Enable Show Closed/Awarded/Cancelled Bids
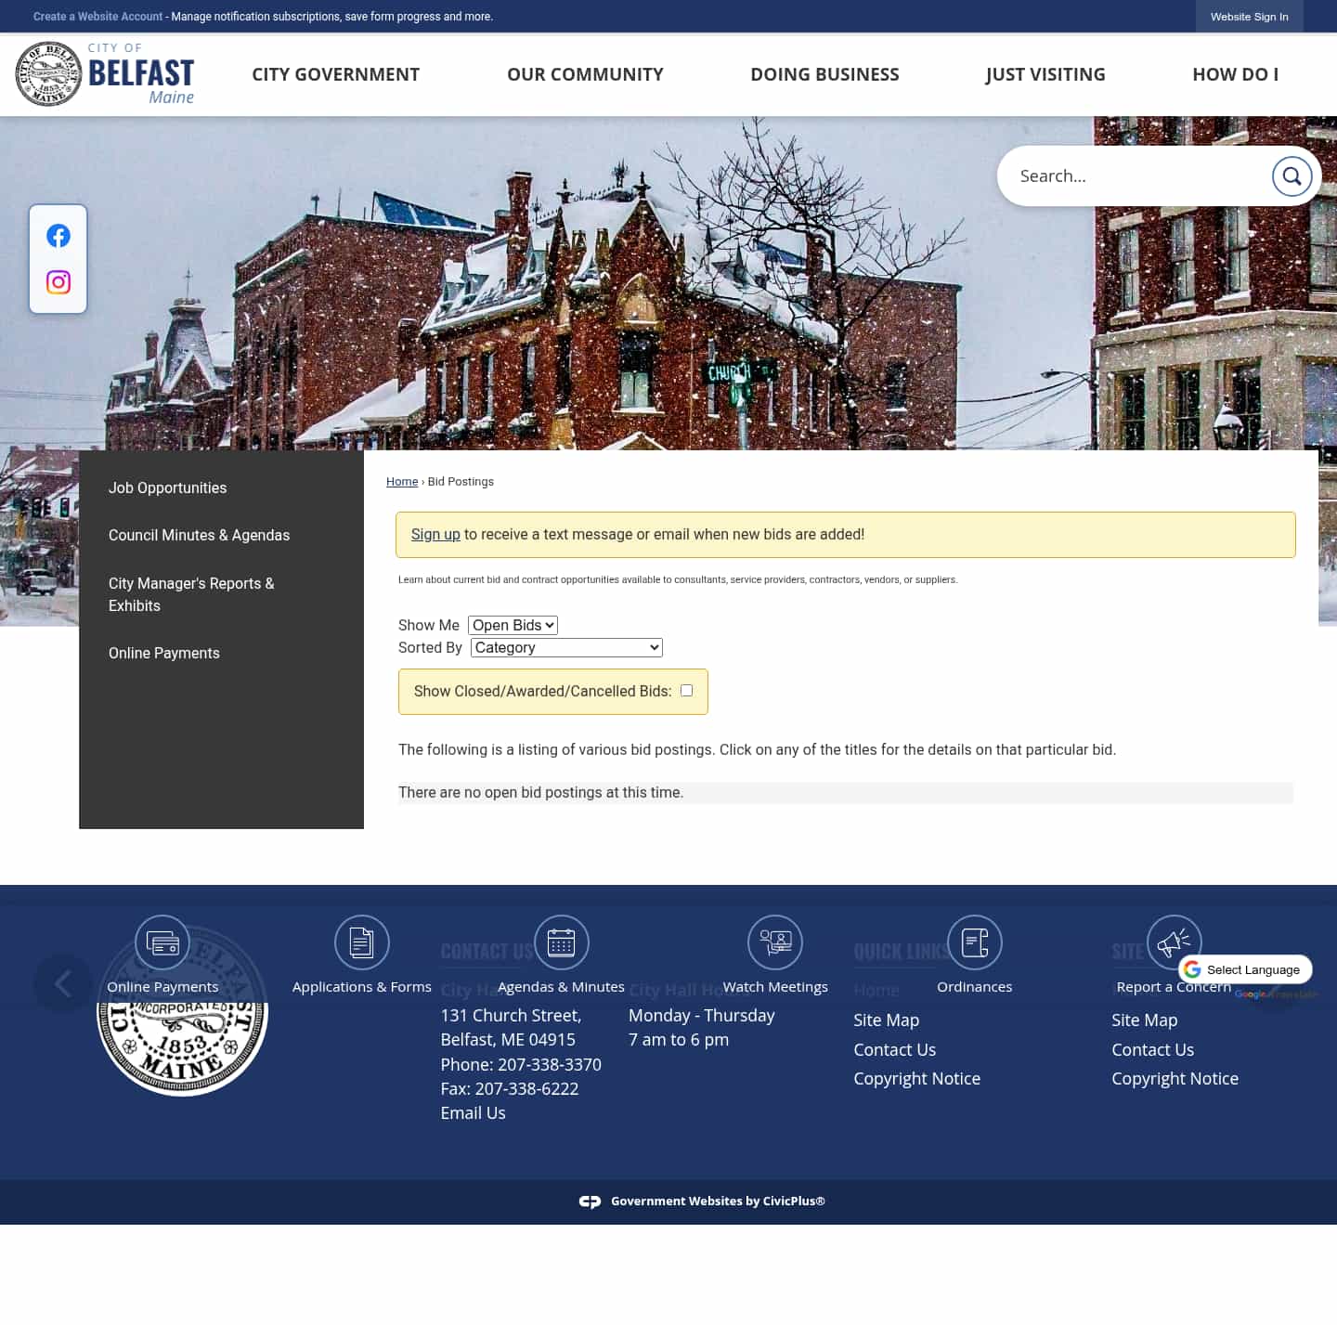 click(x=686, y=690)
